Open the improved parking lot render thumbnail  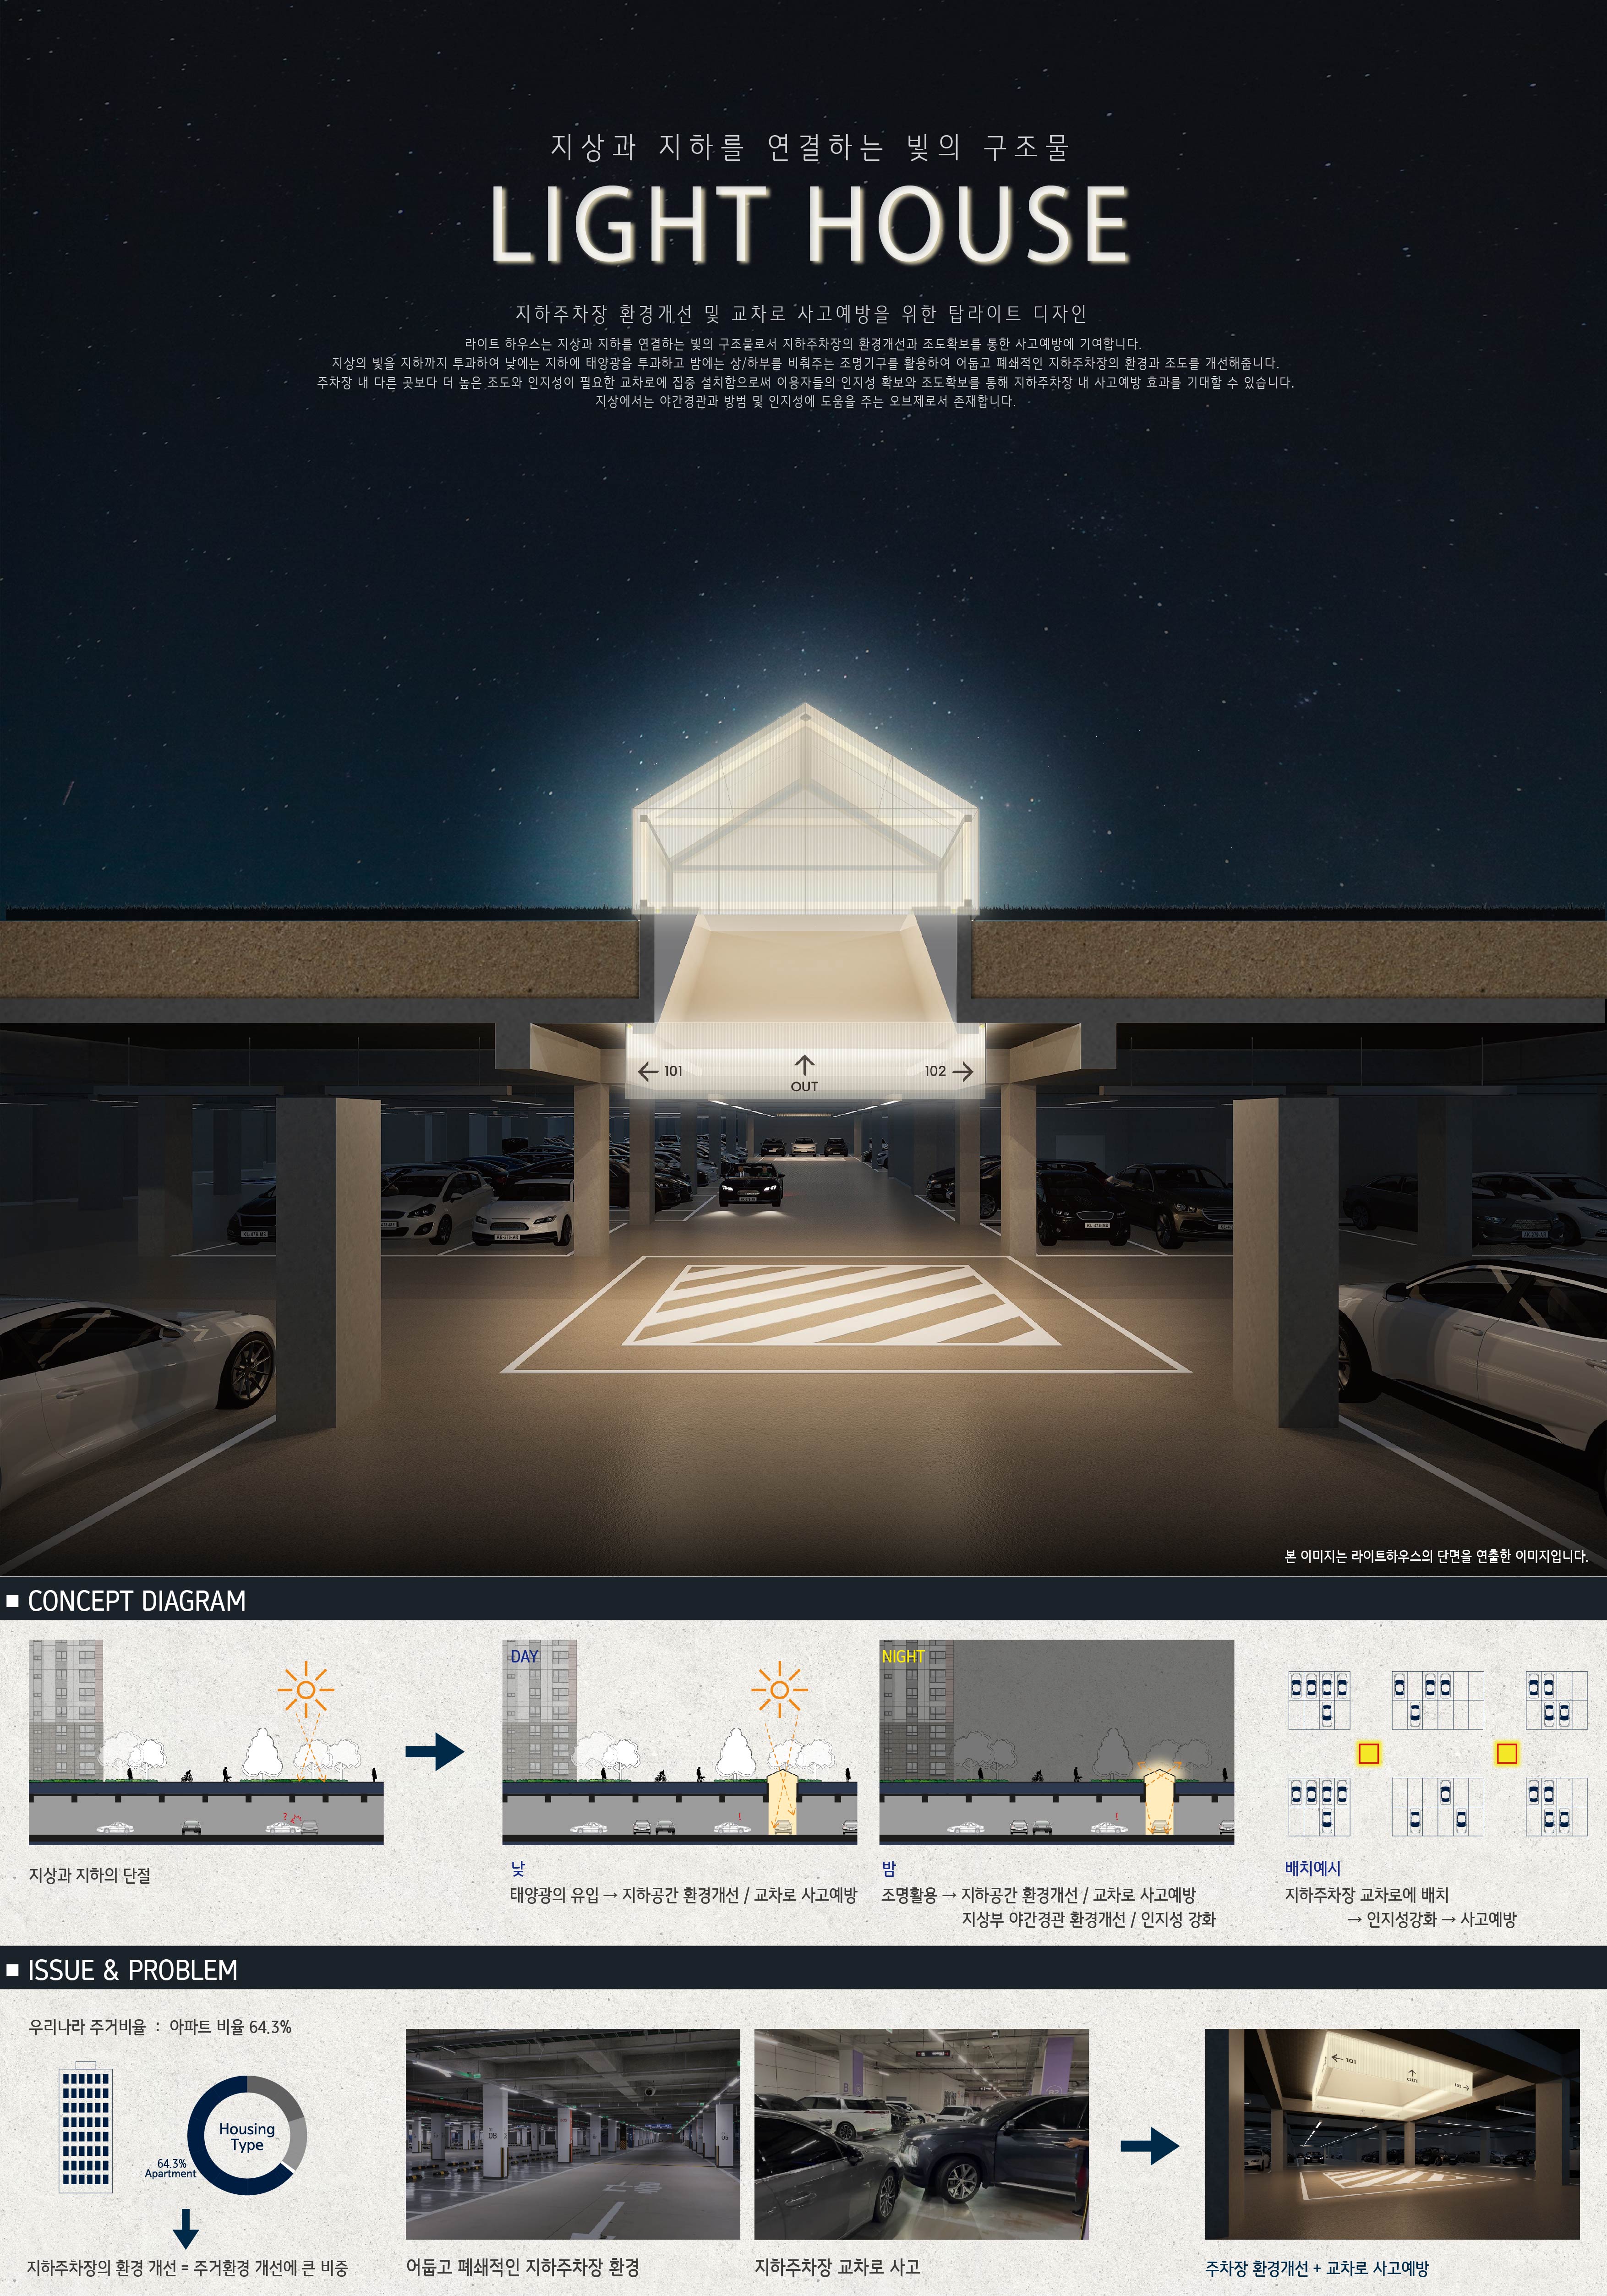[x=1392, y=2134]
